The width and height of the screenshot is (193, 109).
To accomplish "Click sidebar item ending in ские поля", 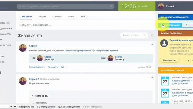I will pos(6,45).
